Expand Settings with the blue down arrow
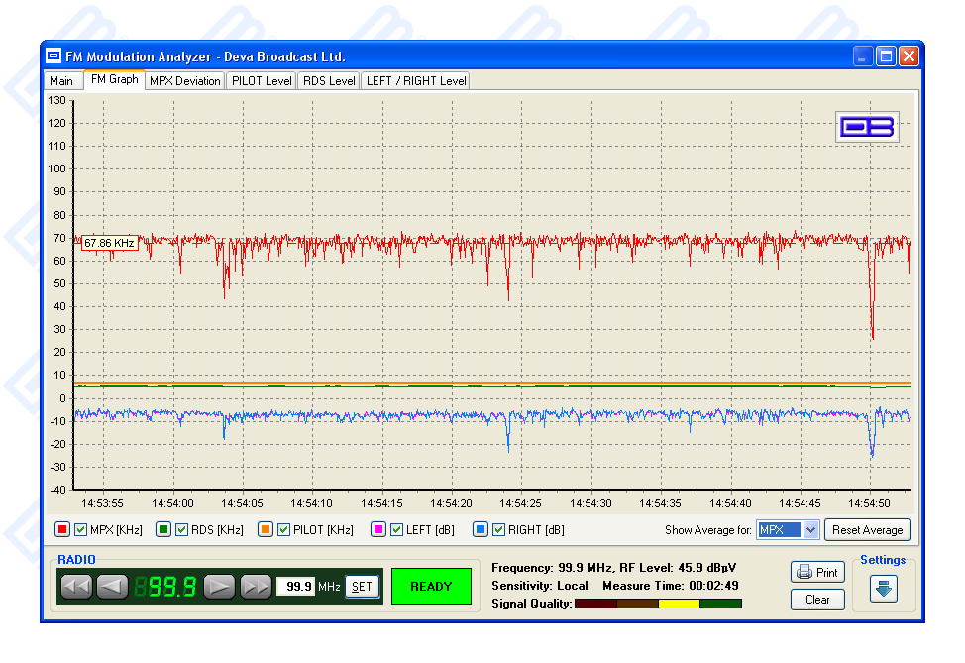Viewport: 965px width, 663px height. [884, 588]
